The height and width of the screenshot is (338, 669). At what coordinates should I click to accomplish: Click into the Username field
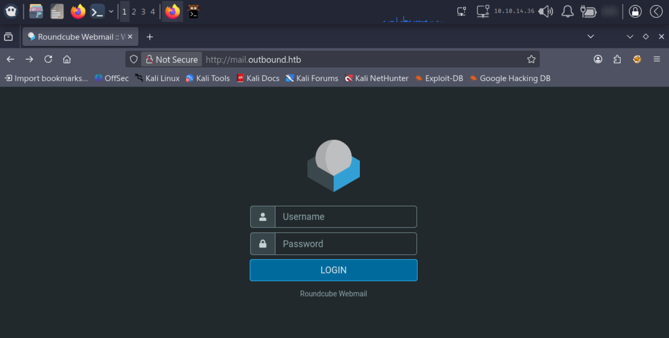coord(346,217)
